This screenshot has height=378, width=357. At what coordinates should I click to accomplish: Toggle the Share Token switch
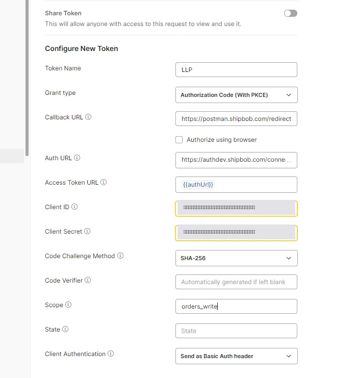(291, 13)
